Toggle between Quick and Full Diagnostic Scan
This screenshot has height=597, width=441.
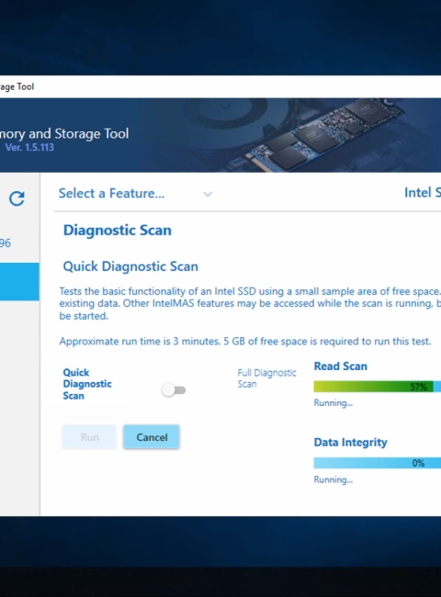174,389
